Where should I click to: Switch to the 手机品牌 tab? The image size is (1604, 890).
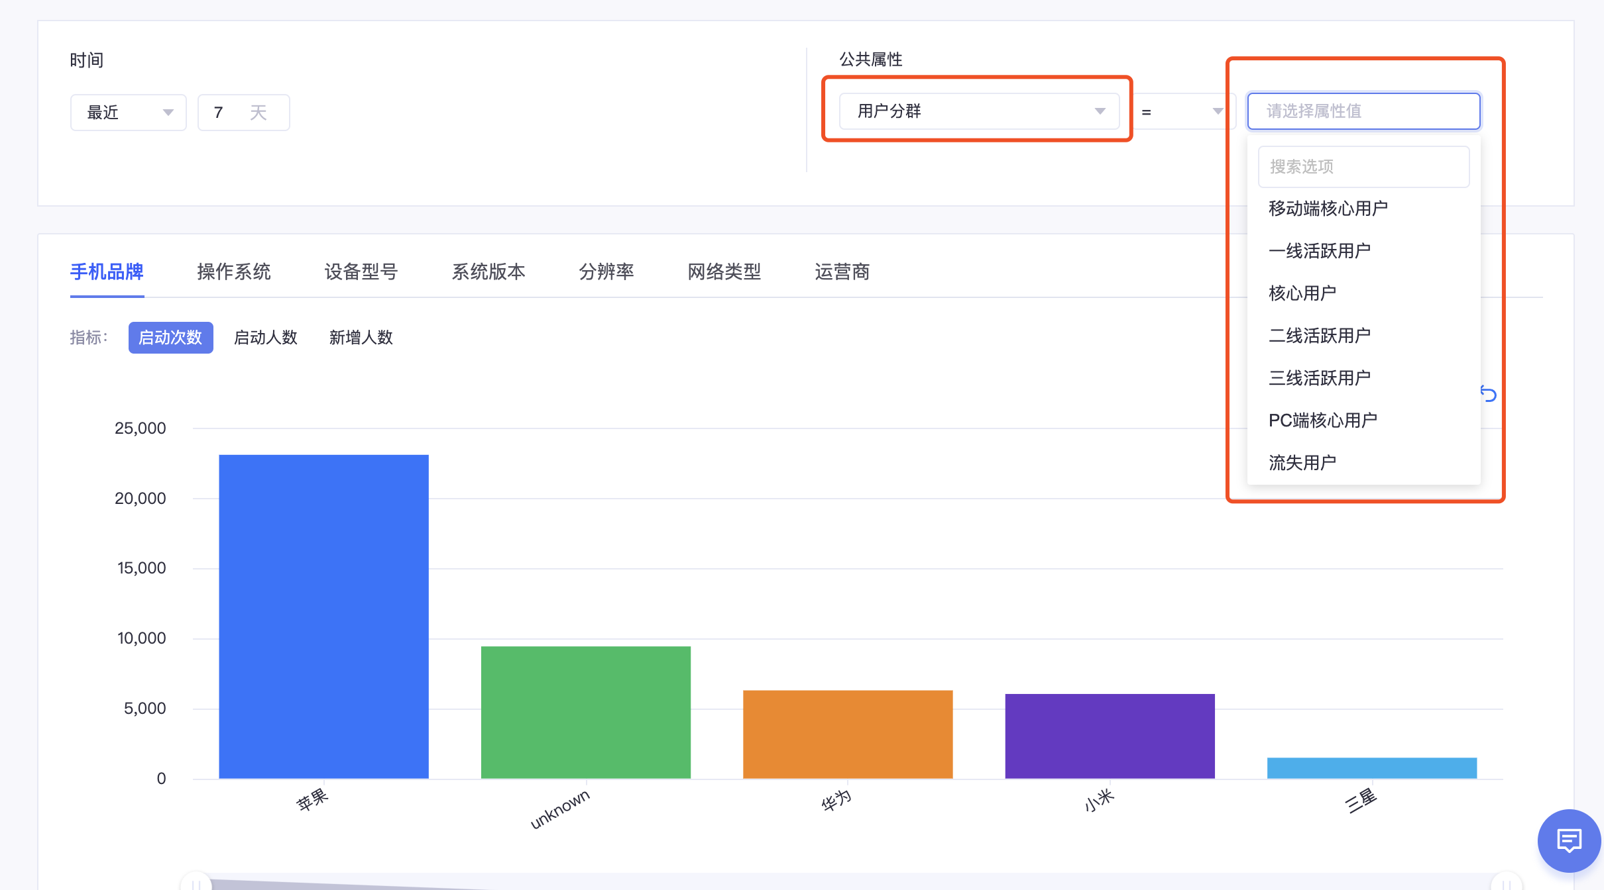(x=107, y=272)
